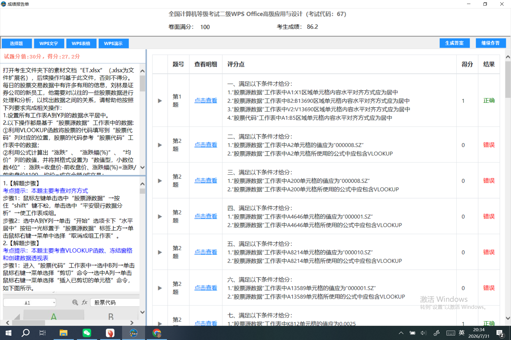Screen dimensions: 511x340
Task: Open the notification center icon
Action: (x=500, y=333)
